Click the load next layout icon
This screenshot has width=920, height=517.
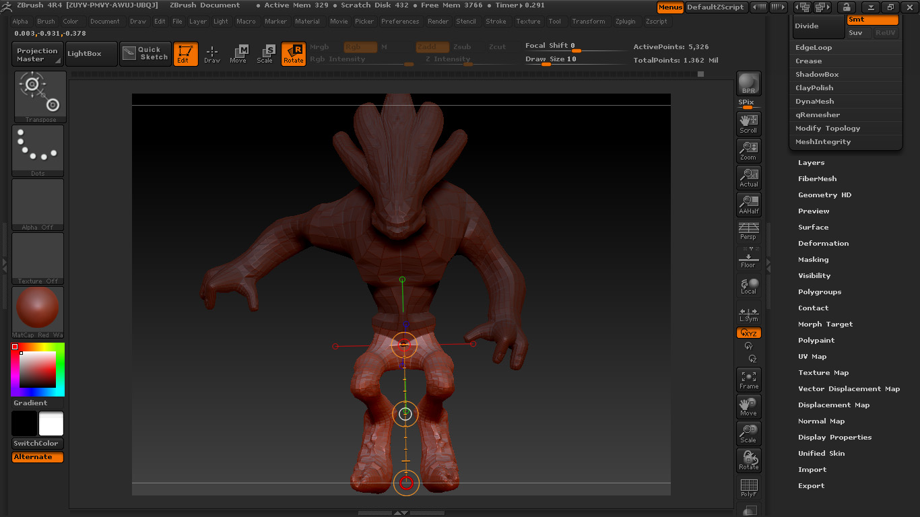[x=822, y=7]
